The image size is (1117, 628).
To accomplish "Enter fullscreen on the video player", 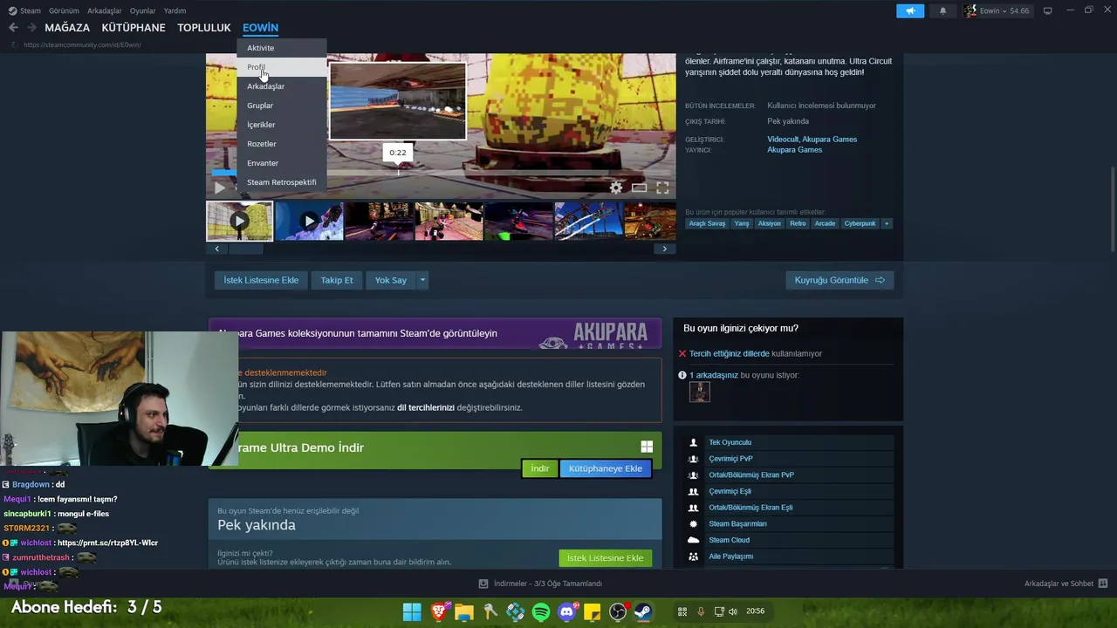I will [662, 188].
